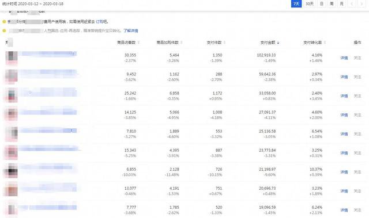
Task: Select the 6.54% conversion rate cell
Action: pos(317,131)
